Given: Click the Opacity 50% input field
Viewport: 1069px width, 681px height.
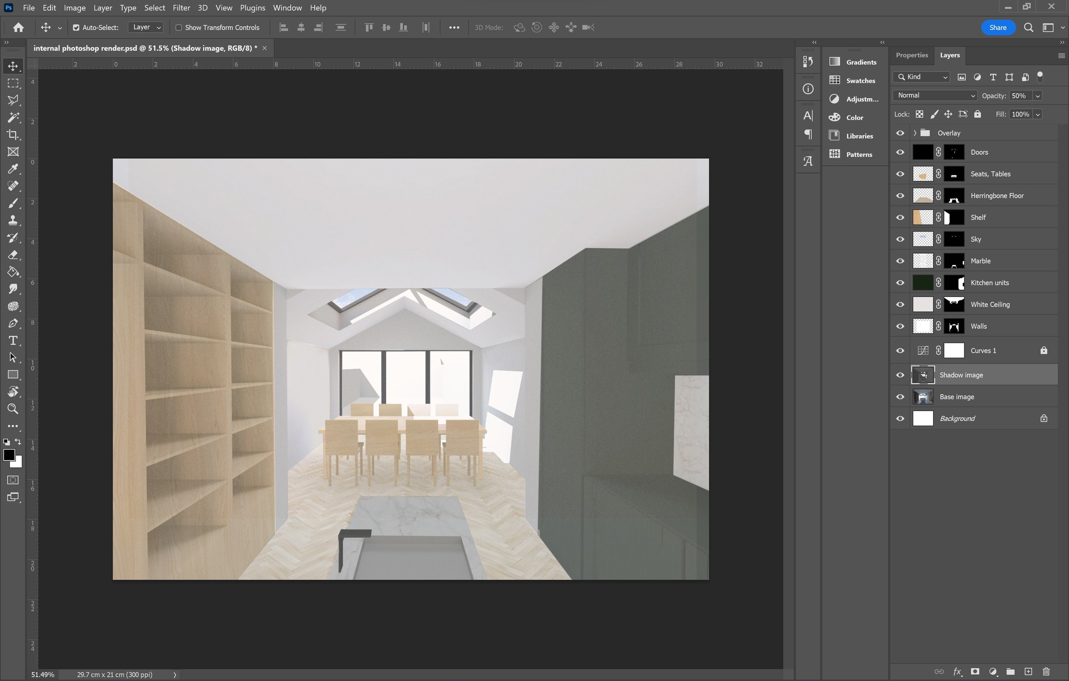Looking at the screenshot, I should (x=1020, y=96).
